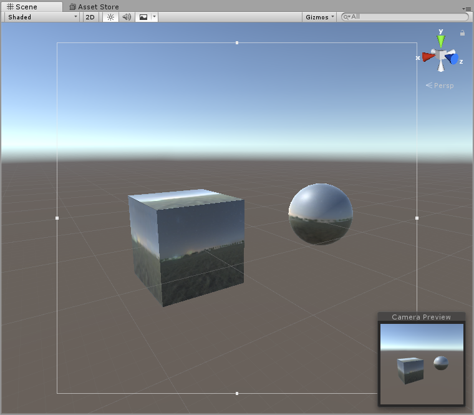This screenshot has width=474, height=415.
Task: Click the red X axis cone
Action: click(428, 57)
